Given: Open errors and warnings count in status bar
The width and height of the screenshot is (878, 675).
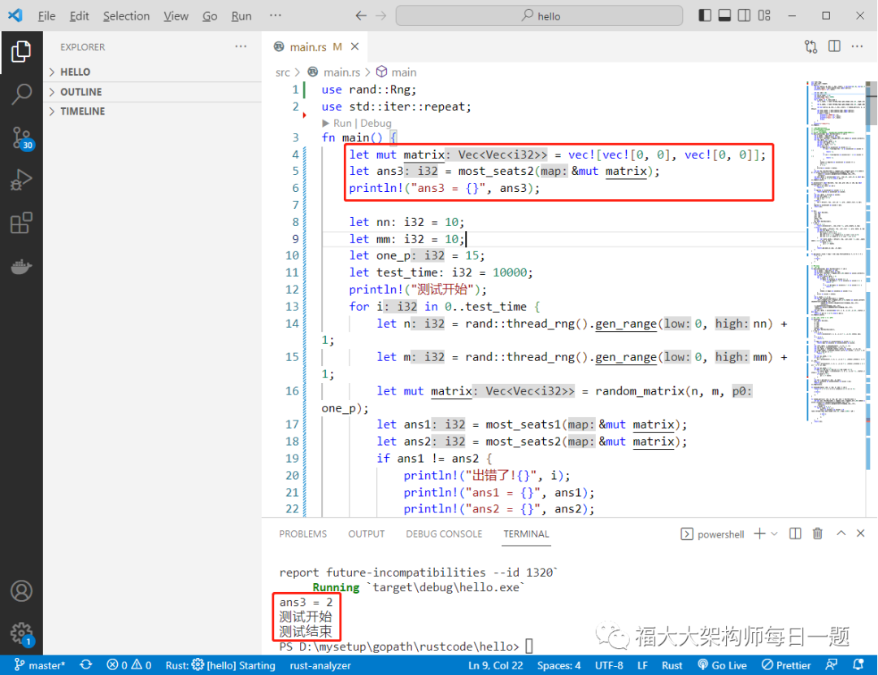Looking at the screenshot, I should [129, 665].
